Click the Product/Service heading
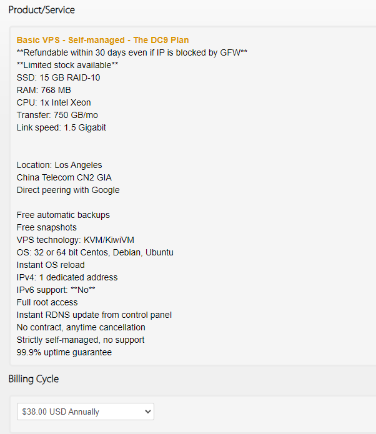Image resolution: width=376 pixels, height=434 pixels. coord(41,10)
